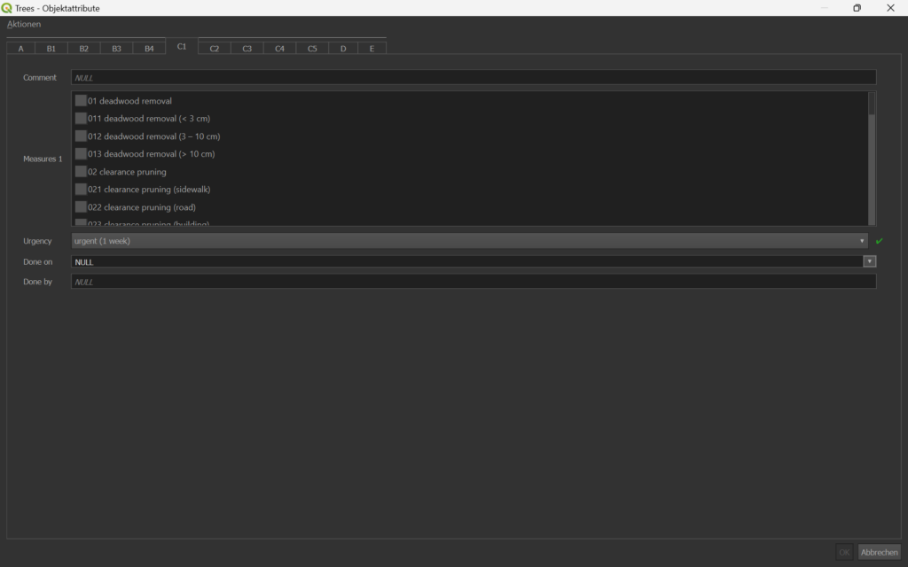
Task: Tick the '02 clearance pruning' checkbox
Action: pos(81,172)
